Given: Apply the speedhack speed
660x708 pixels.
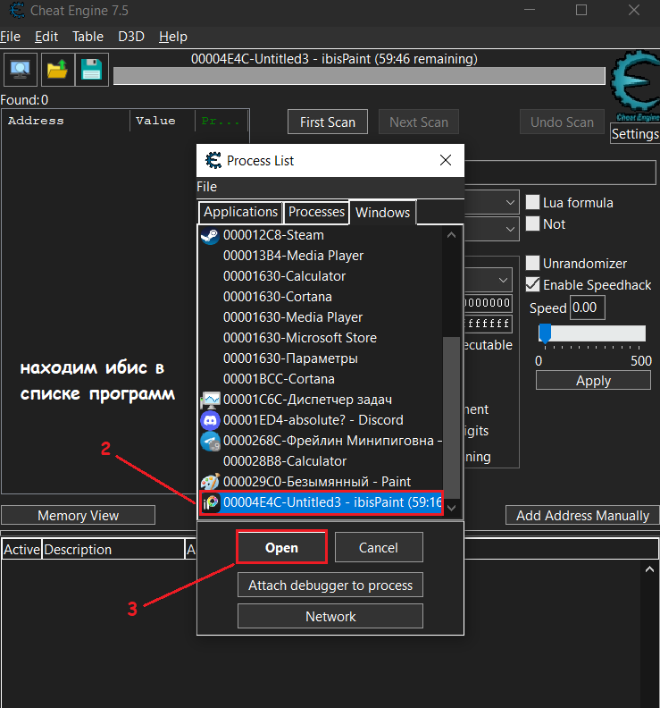Looking at the screenshot, I should tap(593, 381).
